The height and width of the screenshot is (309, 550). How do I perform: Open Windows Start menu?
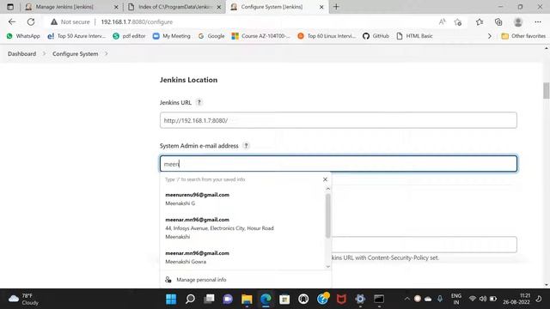[x=171, y=299]
